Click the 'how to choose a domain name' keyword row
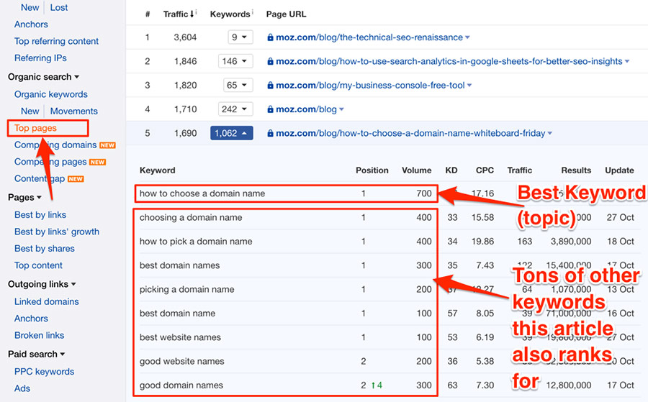This screenshot has height=402, width=648. coord(202,193)
